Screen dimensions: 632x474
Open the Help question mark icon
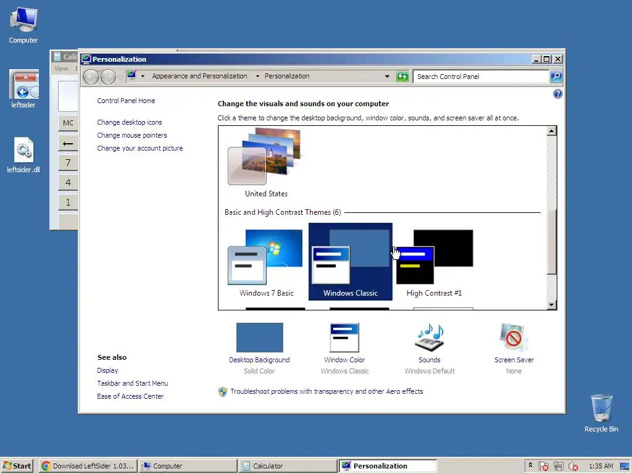[x=557, y=94]
